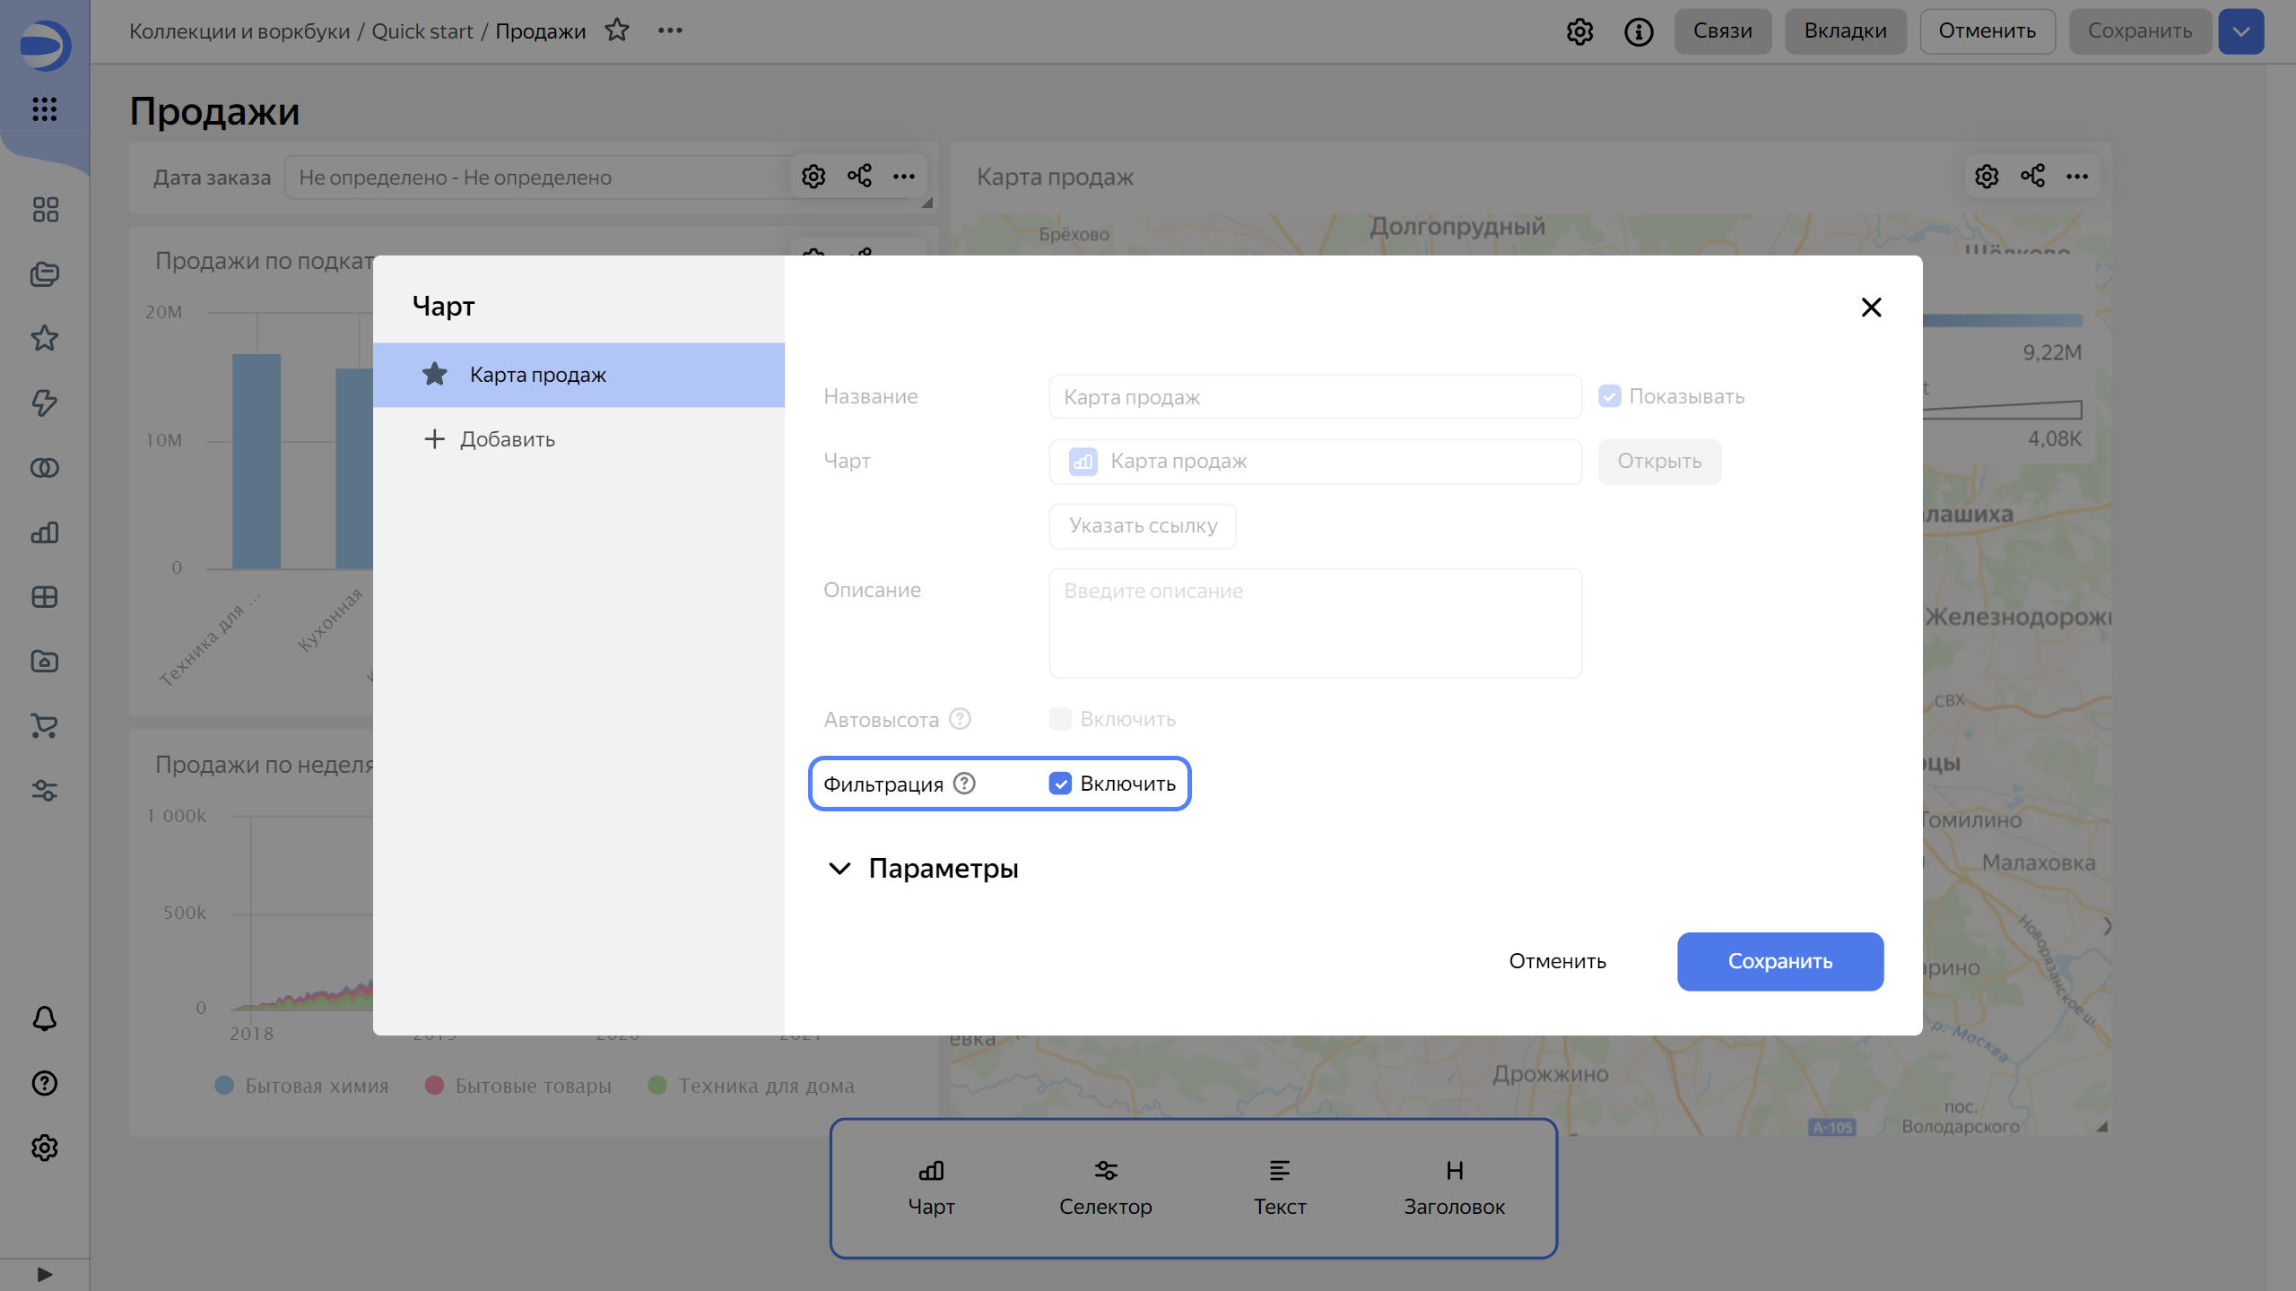Add a Чарт widget from the bottom panel

931,1187
